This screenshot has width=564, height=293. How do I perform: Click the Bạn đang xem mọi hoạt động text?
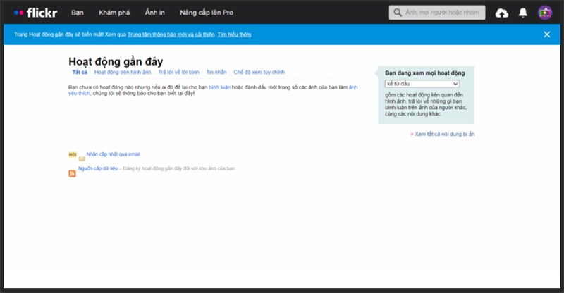click(425, 73)
